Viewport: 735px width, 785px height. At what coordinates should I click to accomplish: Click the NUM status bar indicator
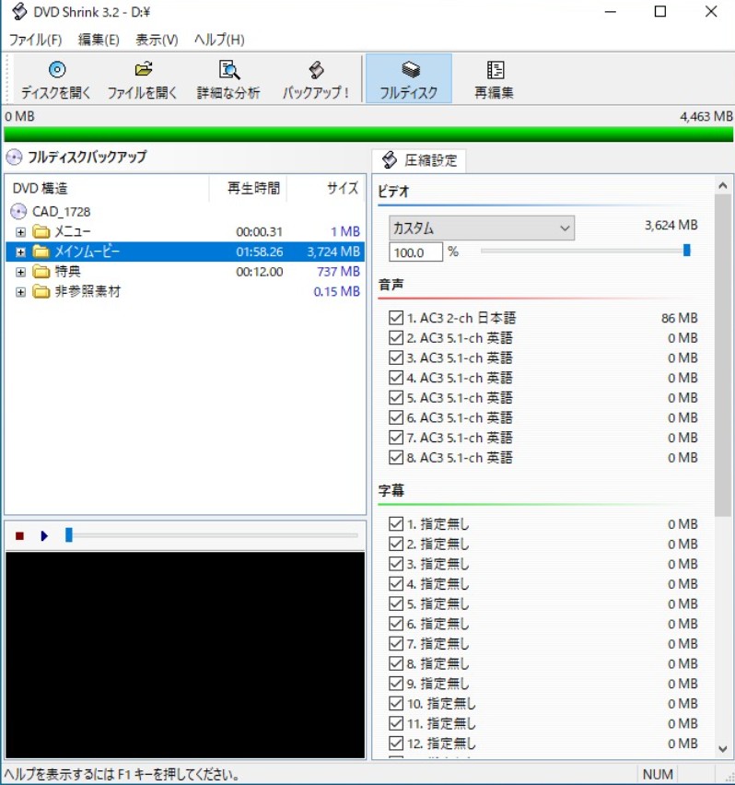coord(658,775)
